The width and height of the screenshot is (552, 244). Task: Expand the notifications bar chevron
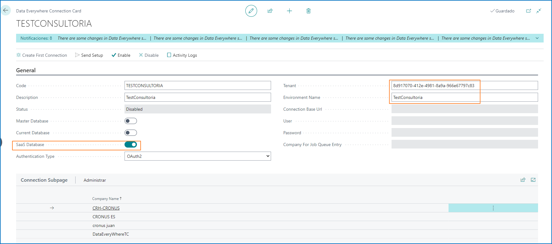tap(537, 38)
